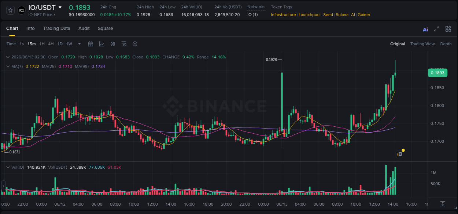Switch to the Info tab
This screenshot has height=214, width=458.
coord(30,28)
